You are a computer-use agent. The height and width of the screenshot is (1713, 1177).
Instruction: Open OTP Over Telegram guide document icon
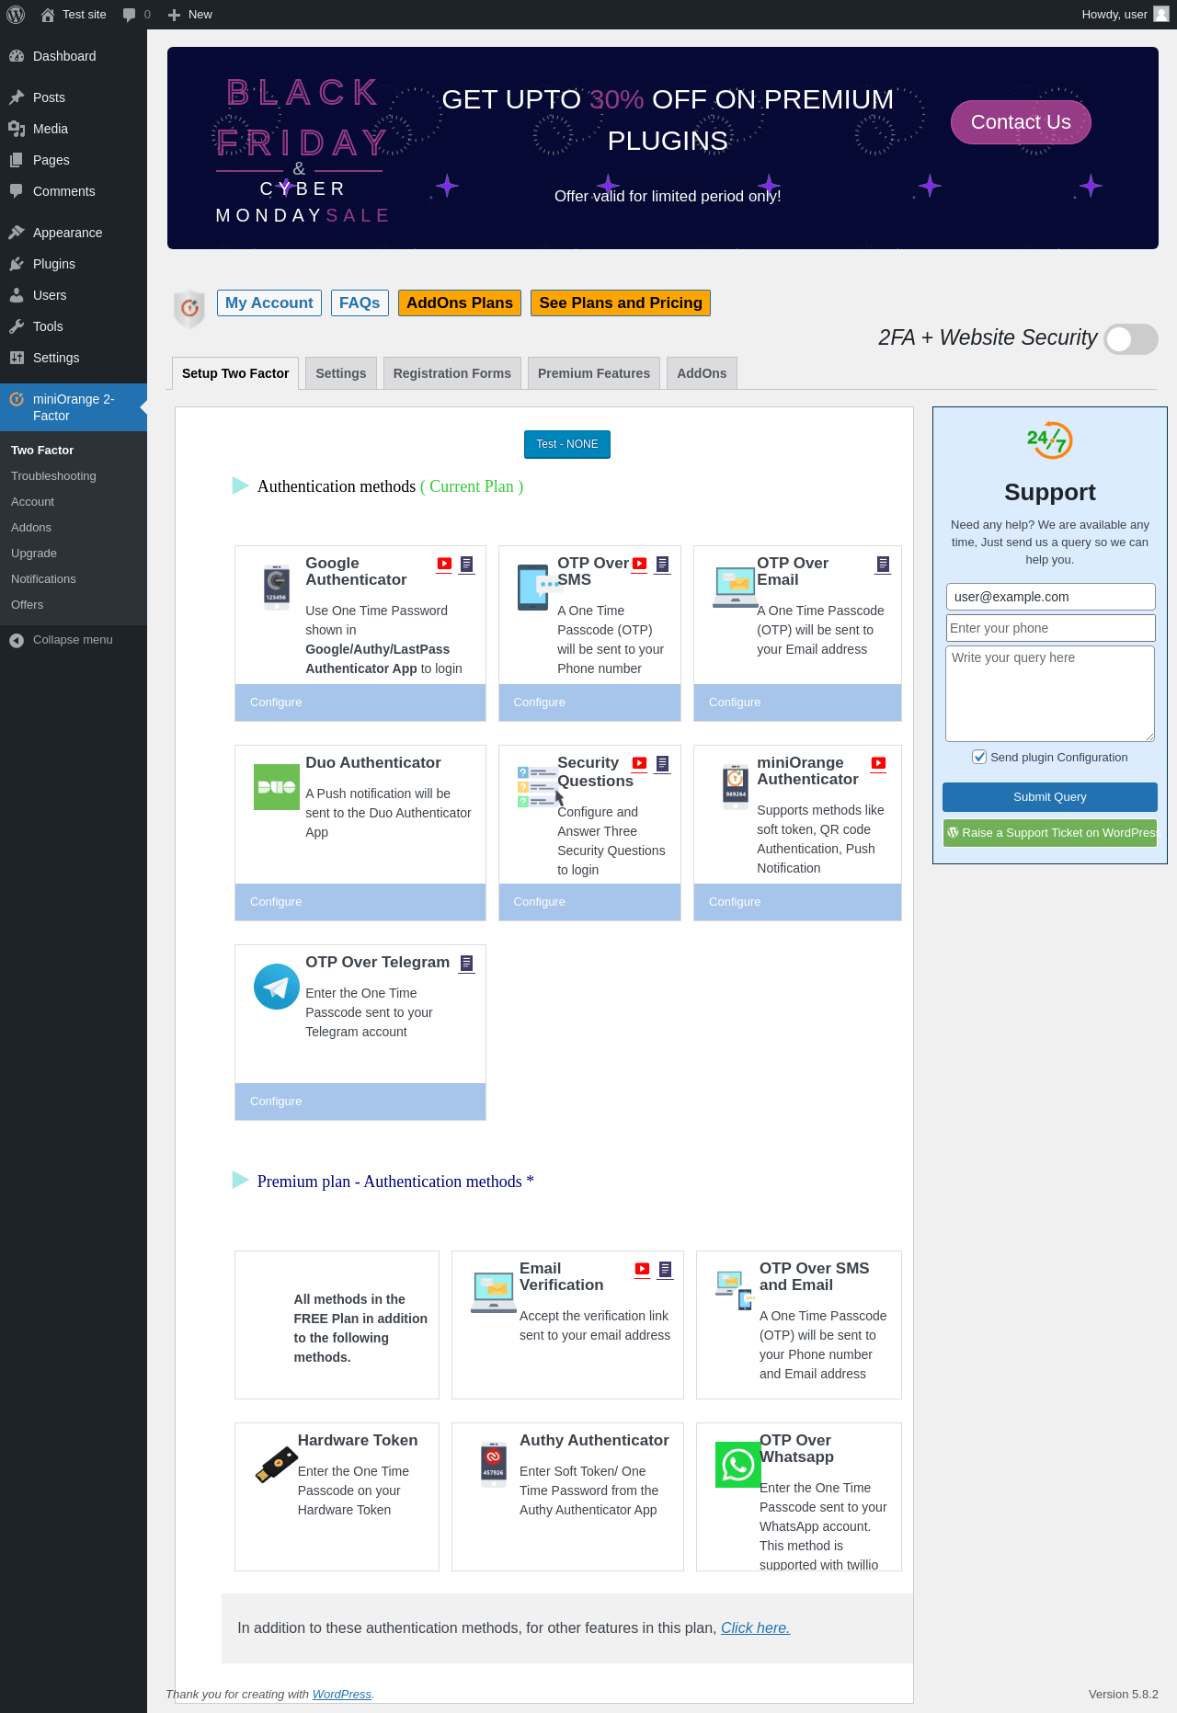point(467,963)
